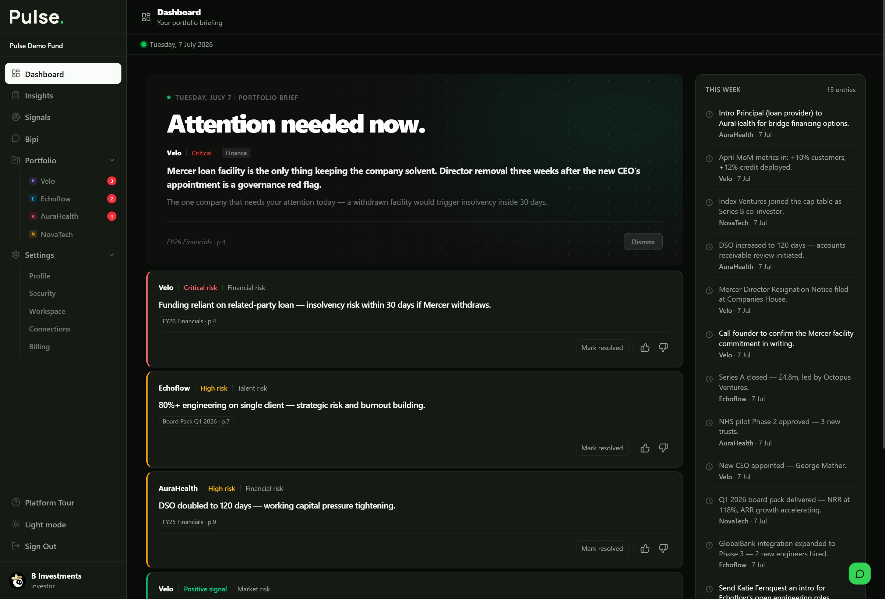
Task: Thumbs up the Velo funding risk card
Action: point(645,348)
